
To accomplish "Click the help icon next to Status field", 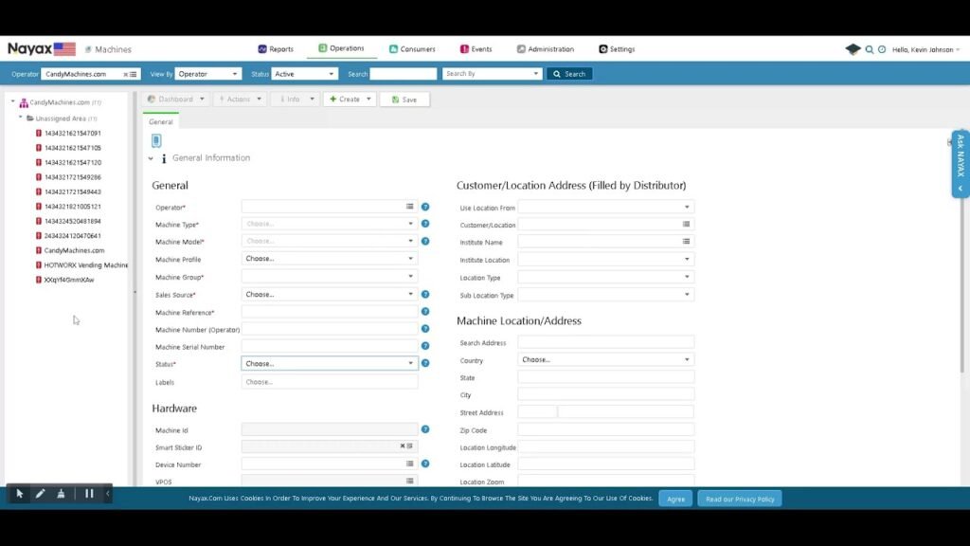I will coord(425,363).
